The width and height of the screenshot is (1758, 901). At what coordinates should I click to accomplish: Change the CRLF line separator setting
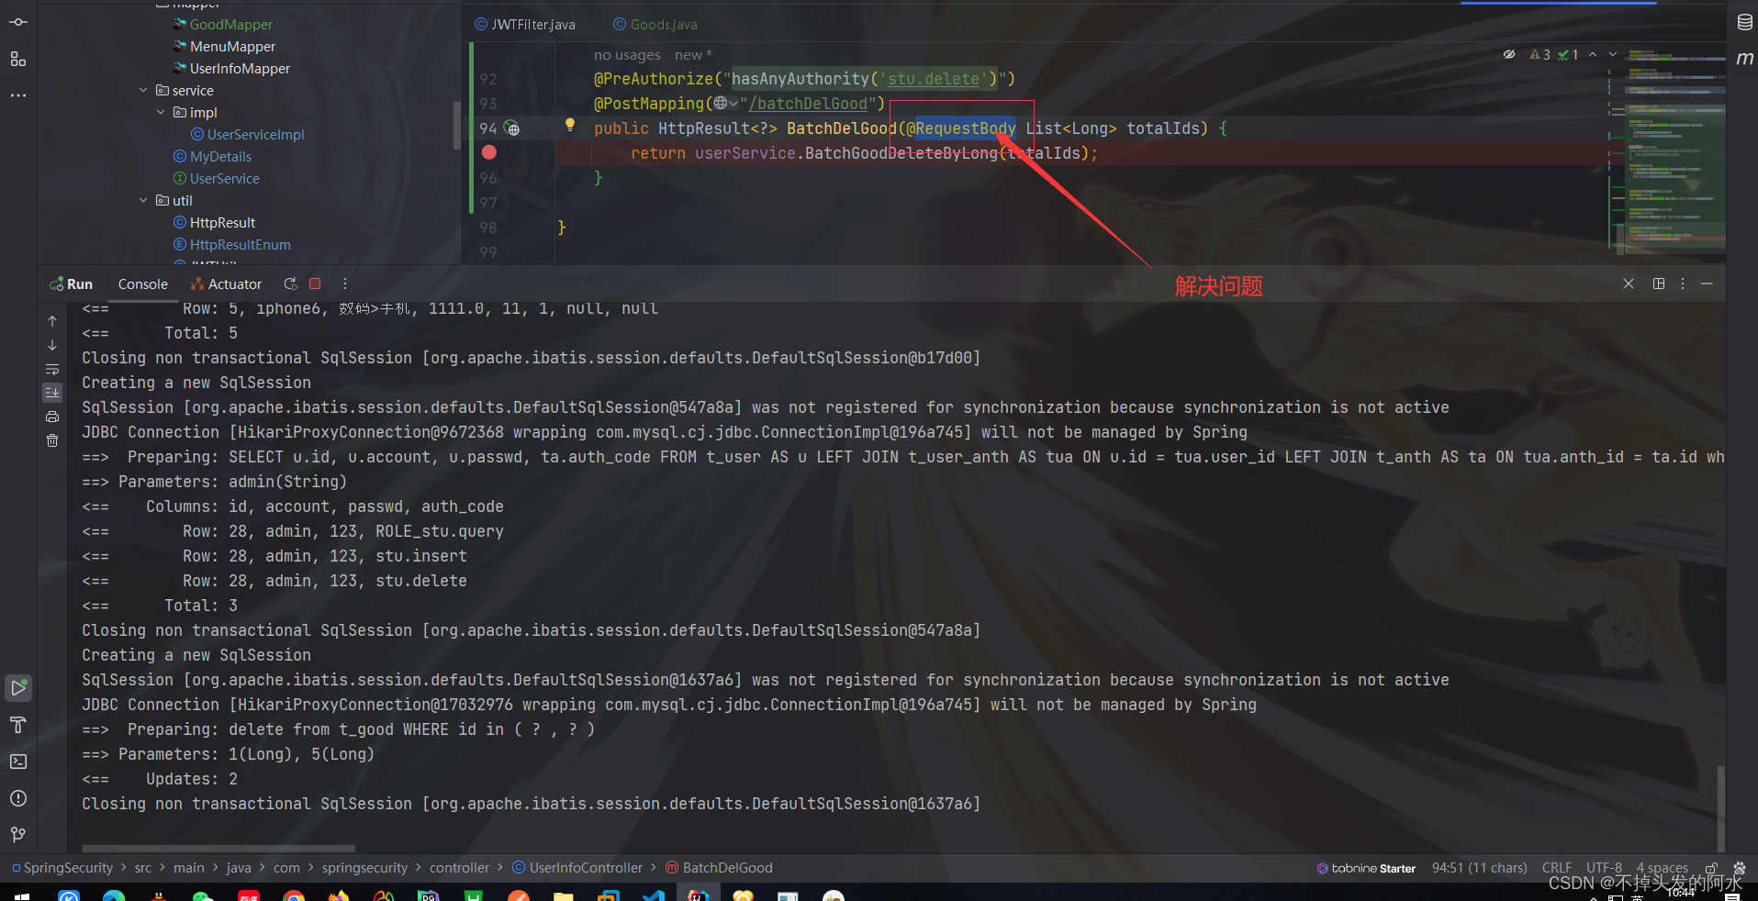(1557, 867)
